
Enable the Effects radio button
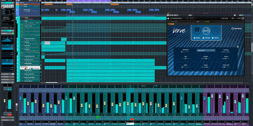213,38
